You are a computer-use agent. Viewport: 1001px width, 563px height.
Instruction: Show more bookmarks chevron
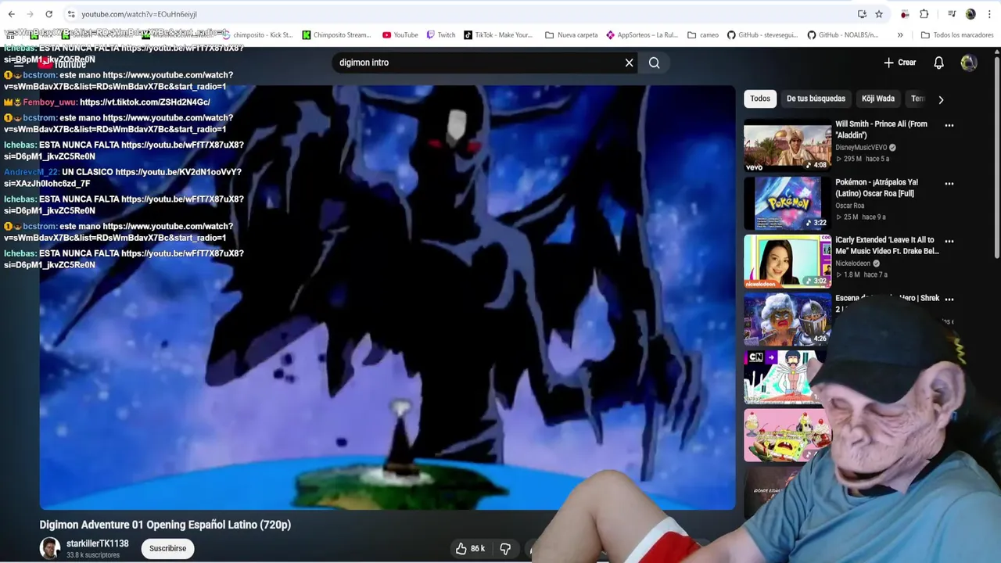(900, 34)
